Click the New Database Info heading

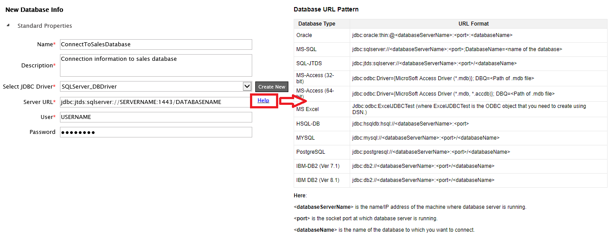pyautogui.click(x=34, y=9)
